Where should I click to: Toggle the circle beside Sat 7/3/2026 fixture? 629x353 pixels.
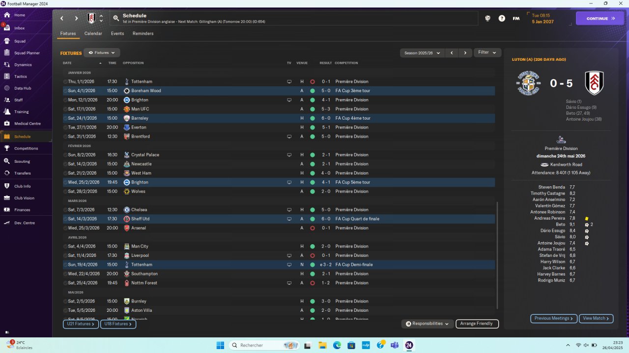pyautogui.click(x=65, y=210)
